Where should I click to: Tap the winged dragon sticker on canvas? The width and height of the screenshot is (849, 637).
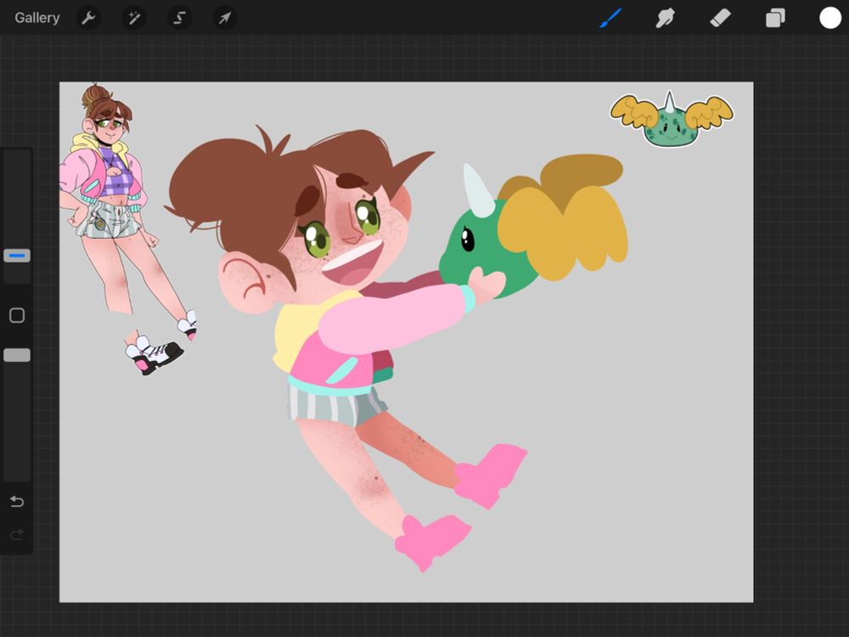(672, 119)
